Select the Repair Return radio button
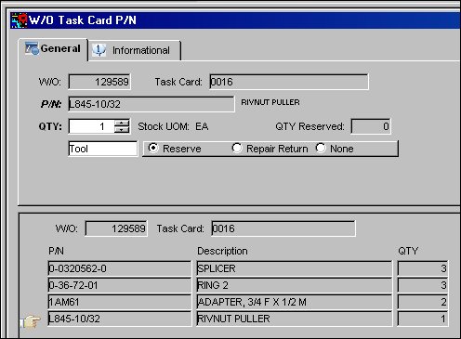 (x=237, y=148)
